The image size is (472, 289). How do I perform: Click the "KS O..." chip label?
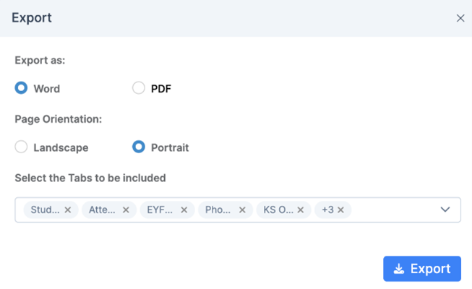278,210
